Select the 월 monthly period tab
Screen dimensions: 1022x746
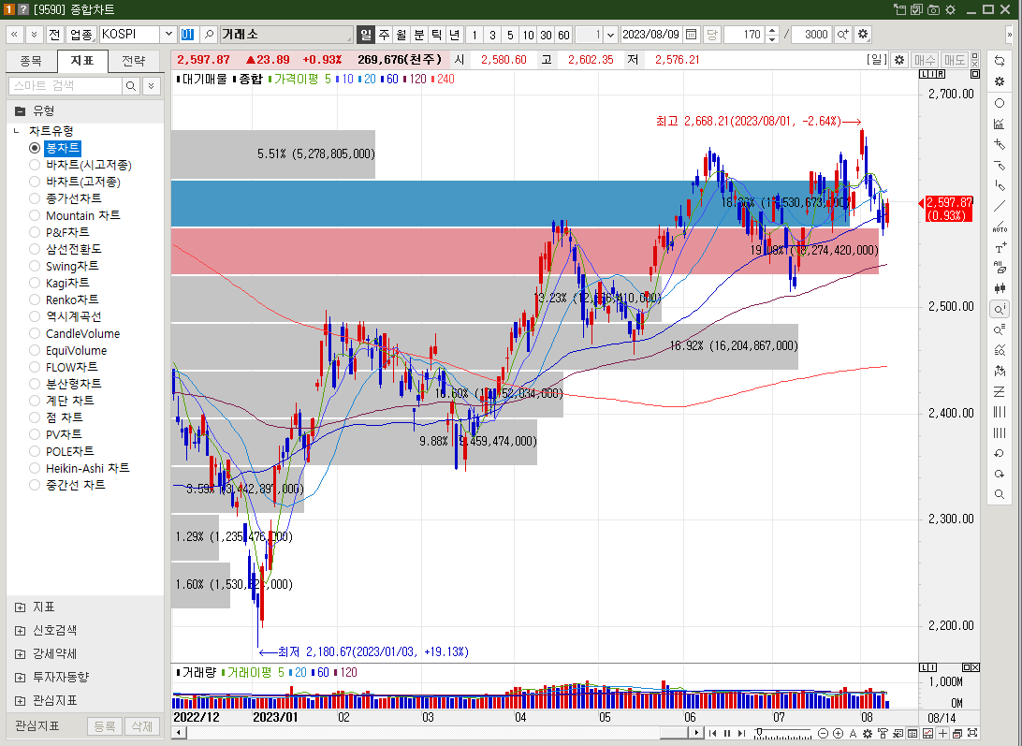pyautogui.click(x=401, y=35)
